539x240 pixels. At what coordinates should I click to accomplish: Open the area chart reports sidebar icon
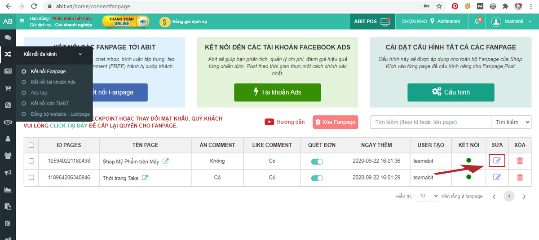8,189
